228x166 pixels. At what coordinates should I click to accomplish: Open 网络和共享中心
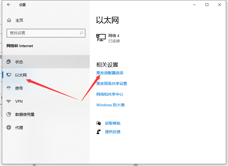pos(109,94)
